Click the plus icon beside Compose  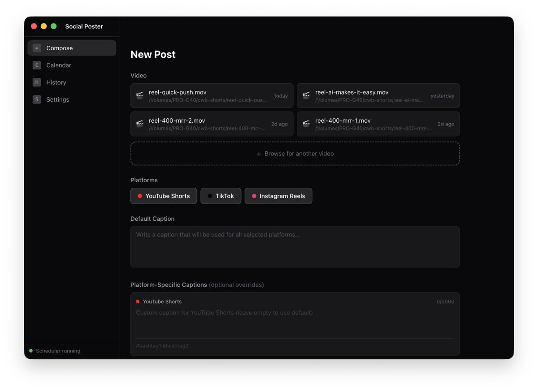point(37,48)
